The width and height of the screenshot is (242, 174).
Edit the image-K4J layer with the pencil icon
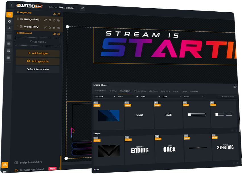tap(45, 20)
